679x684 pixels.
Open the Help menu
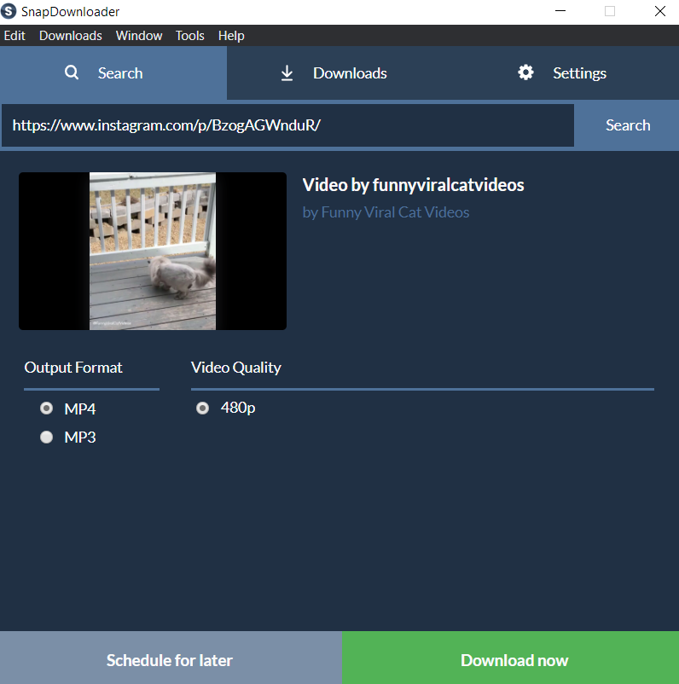(231, 36)
